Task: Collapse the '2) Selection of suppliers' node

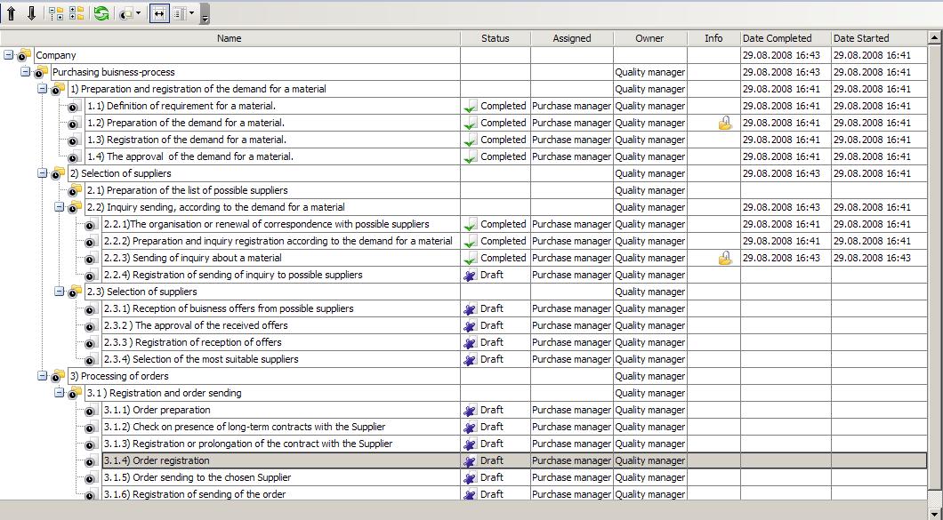Action: click(42, 173)
